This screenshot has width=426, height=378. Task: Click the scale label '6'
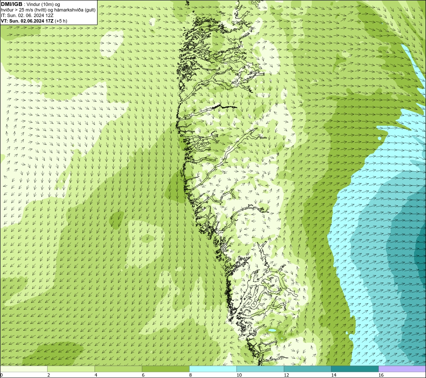pos(143,375)
